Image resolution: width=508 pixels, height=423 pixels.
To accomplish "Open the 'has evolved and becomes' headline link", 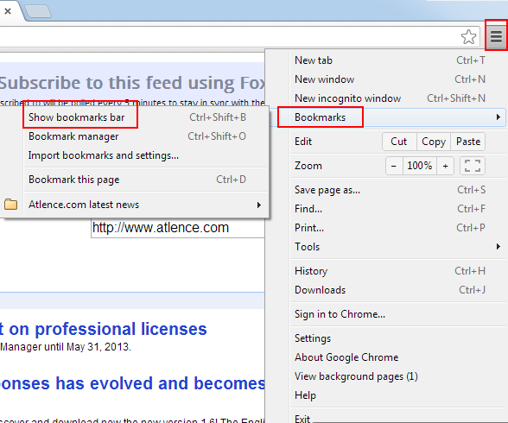I will click(x=132, y=383).
